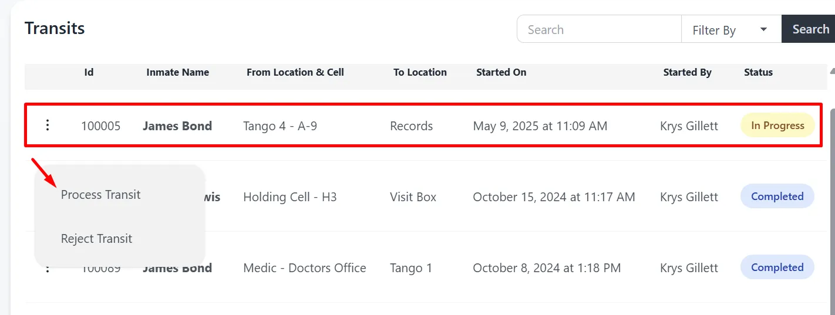
Task: Click the From Location & Cell header
Action: [x=295, y=73]
